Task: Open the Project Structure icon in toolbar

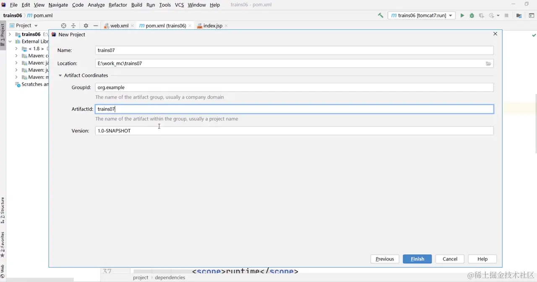Action: click(x=519, y=16)
